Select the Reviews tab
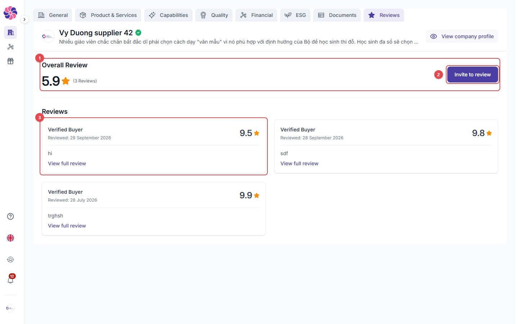The image size is (519, 324). click(x=384, y=15)
